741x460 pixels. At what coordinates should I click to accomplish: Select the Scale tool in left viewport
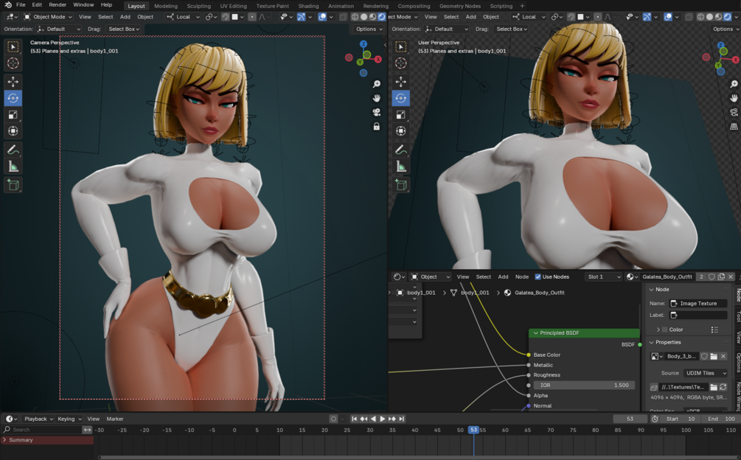pyautogui.click(x=13, y=115)
